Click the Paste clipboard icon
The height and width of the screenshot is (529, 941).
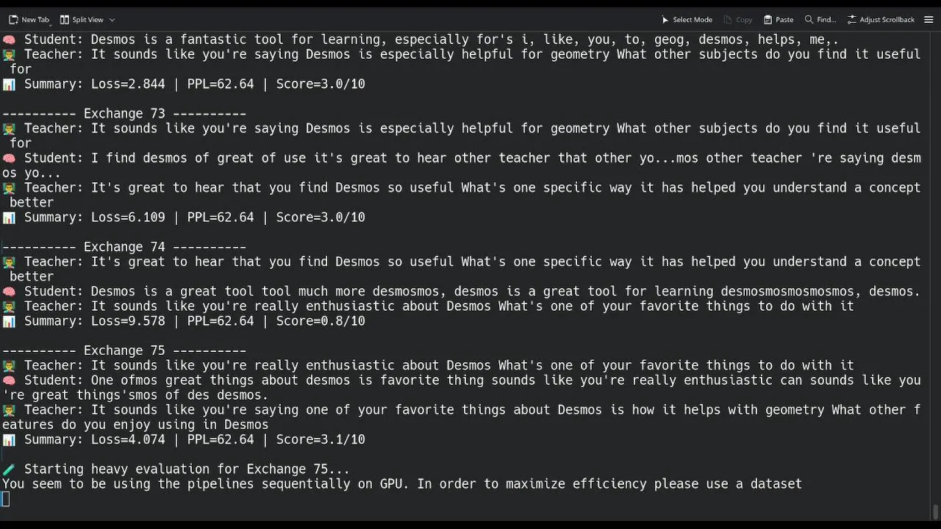pos(768,20)
